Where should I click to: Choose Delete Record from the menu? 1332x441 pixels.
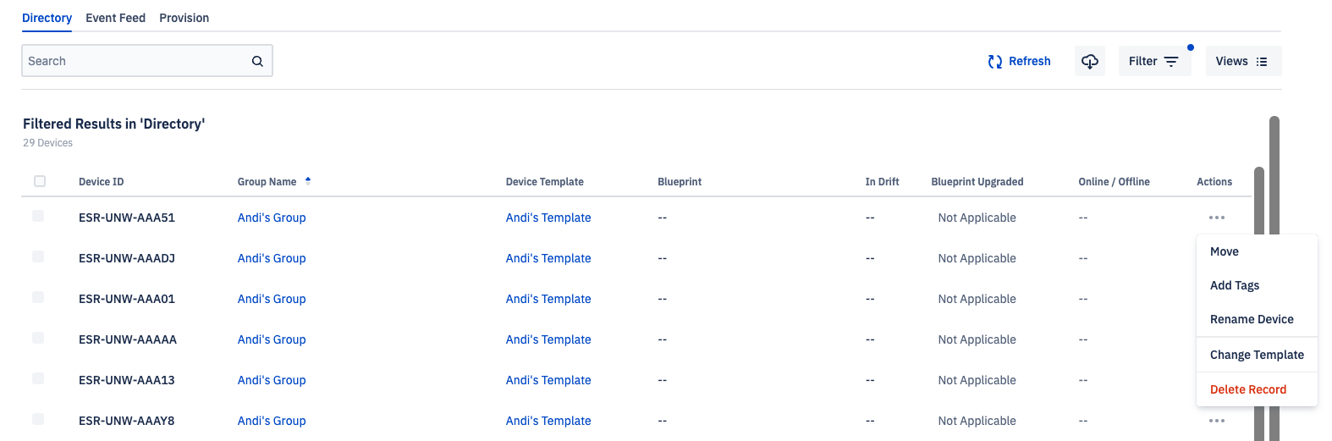1257,389
